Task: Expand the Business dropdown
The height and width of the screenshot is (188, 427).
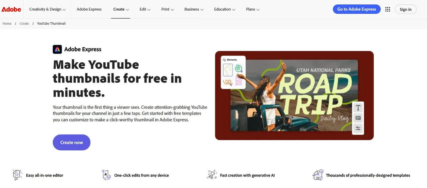Action: [x=194, y=9]
